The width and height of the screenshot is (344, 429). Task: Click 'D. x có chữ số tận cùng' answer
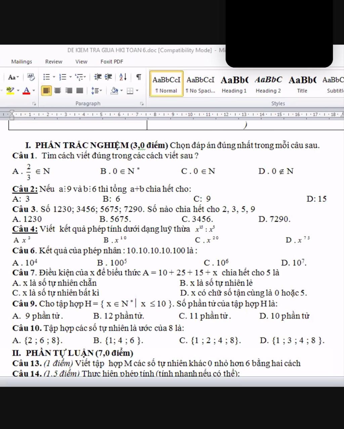coord(244,293)
